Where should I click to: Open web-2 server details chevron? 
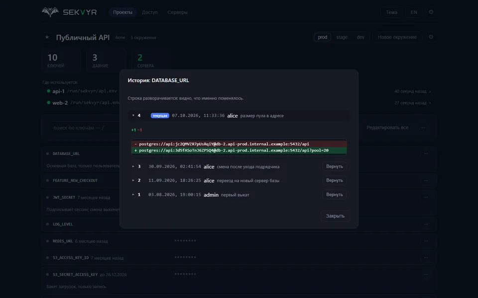(x=430, y=103)
